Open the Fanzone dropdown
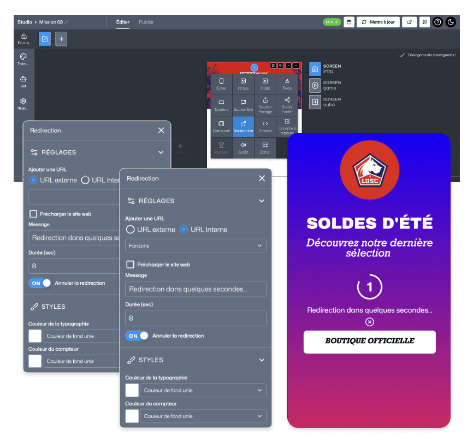This screenshot has height=441, width=473. coord(196,246)
